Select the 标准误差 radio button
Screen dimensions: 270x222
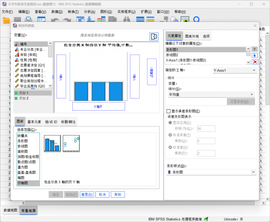point(171,135)
